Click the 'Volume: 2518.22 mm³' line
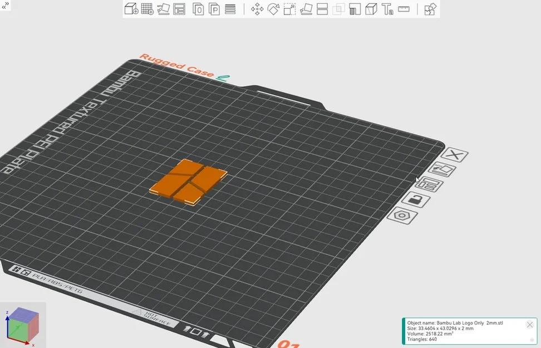The image size is (541, 348). point(430,334)
